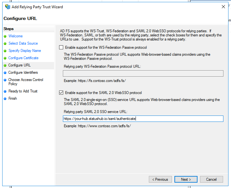
Task: Go back with the Previous button
Action: (160, 179)
